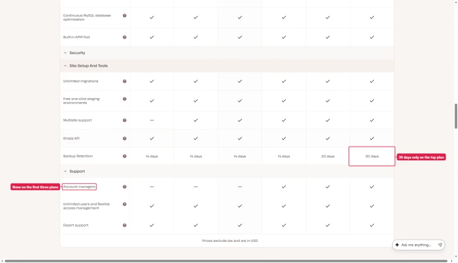The image size is (458, 263).
Task: Click the 'Kinsta API' feature label
Action: 71,139
